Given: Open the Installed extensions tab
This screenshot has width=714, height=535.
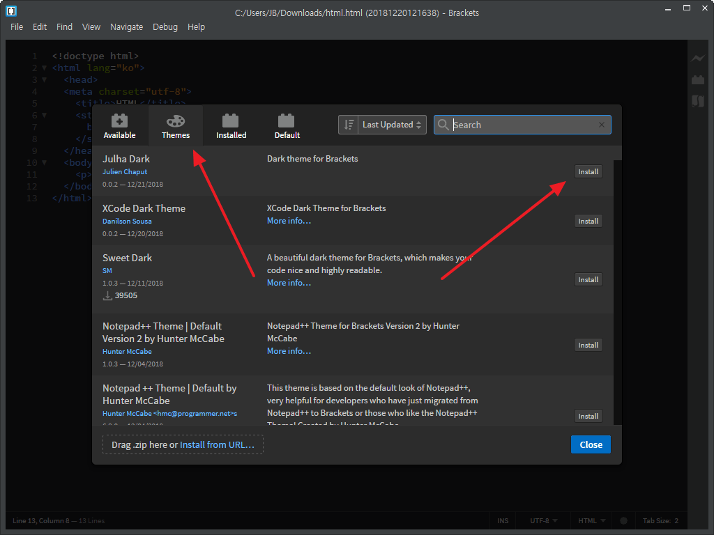Looking at the screenshot, I should pyautogui.click(x=231, y=125).
